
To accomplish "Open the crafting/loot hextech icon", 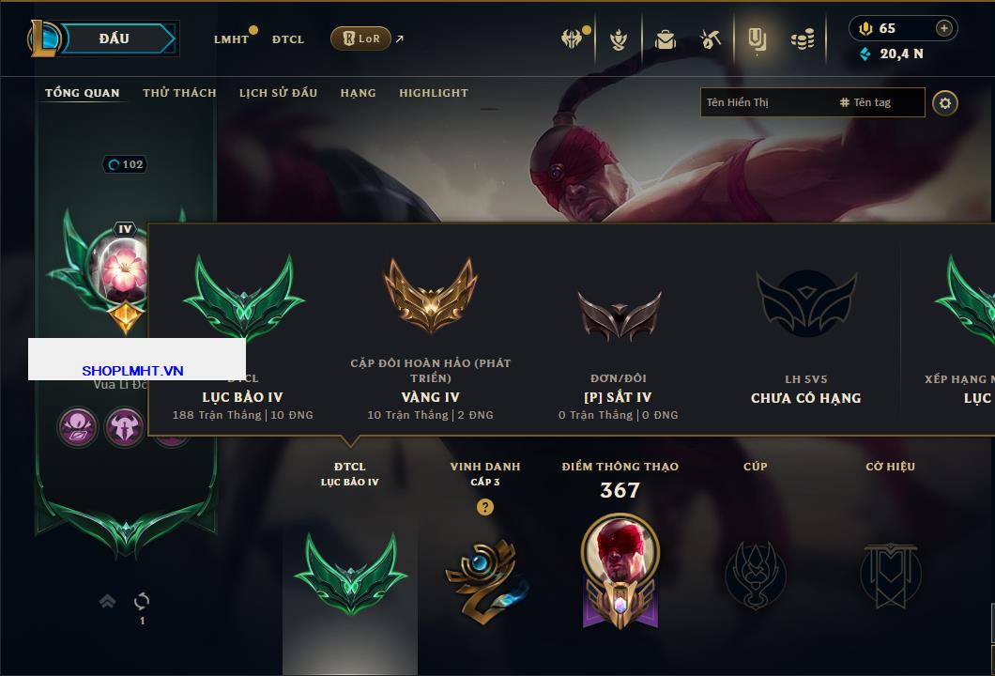I will 711,39.
